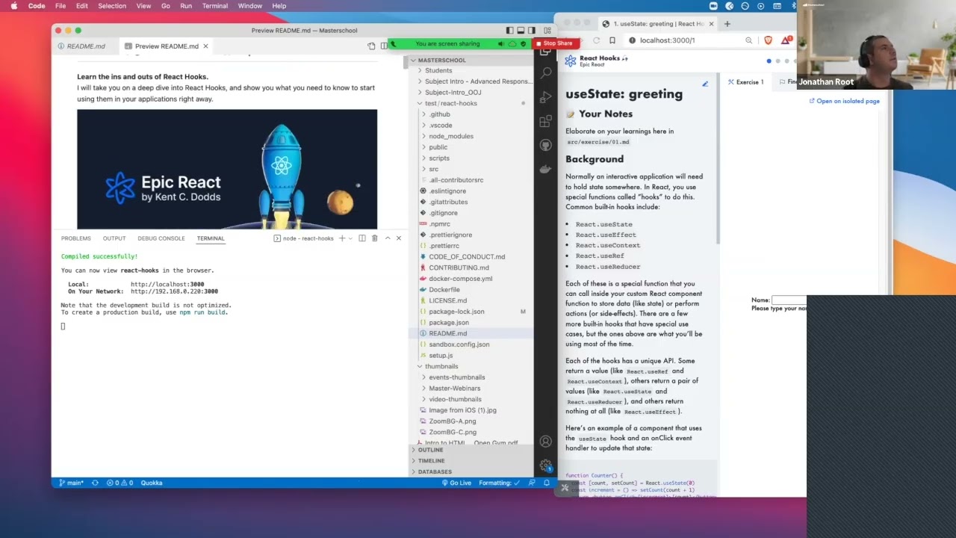
Task: Open the Extensions view icon
Action: [x=546, y=120]
